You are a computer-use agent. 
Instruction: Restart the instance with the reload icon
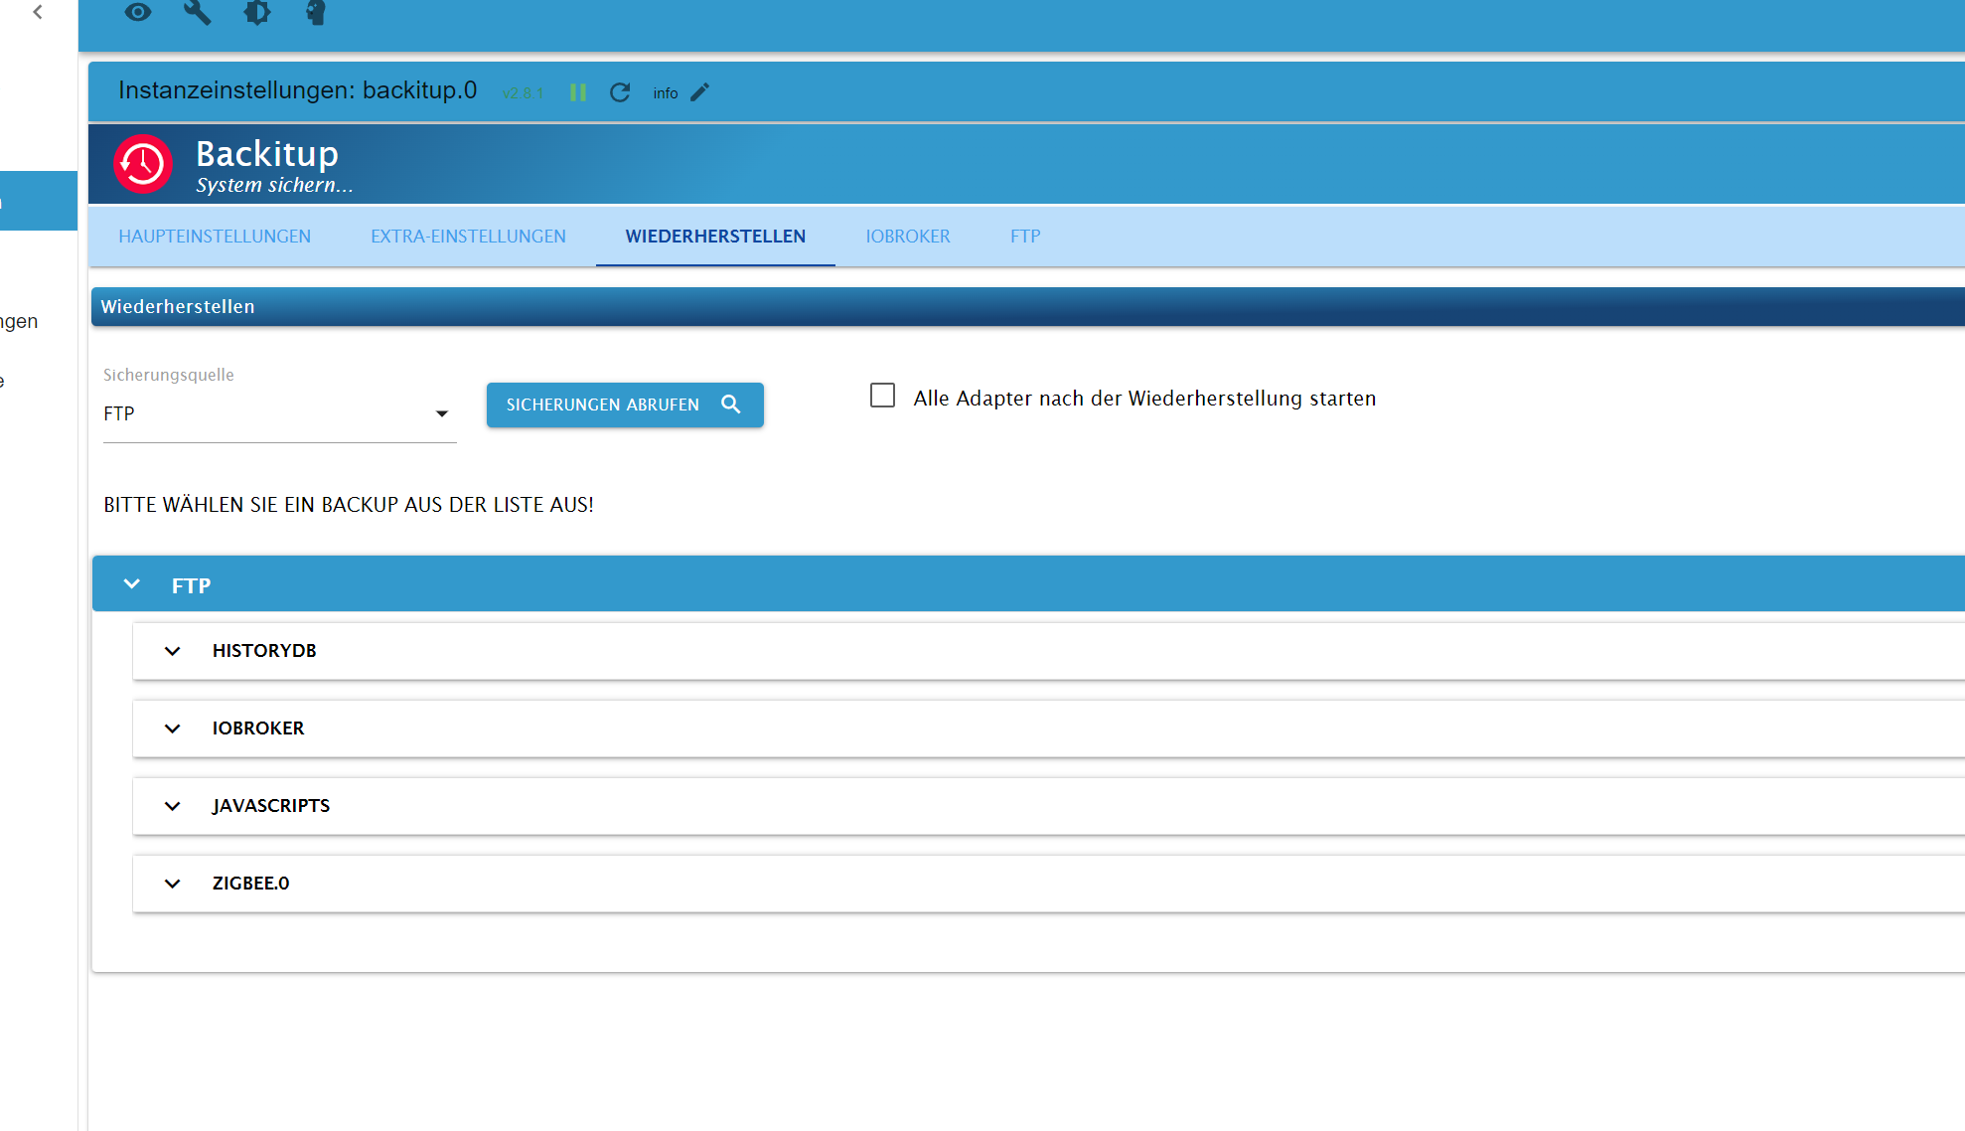(620, 92)
